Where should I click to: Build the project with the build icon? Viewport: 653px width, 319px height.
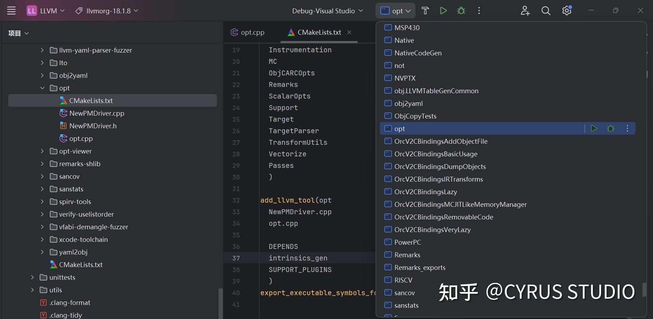425,11
